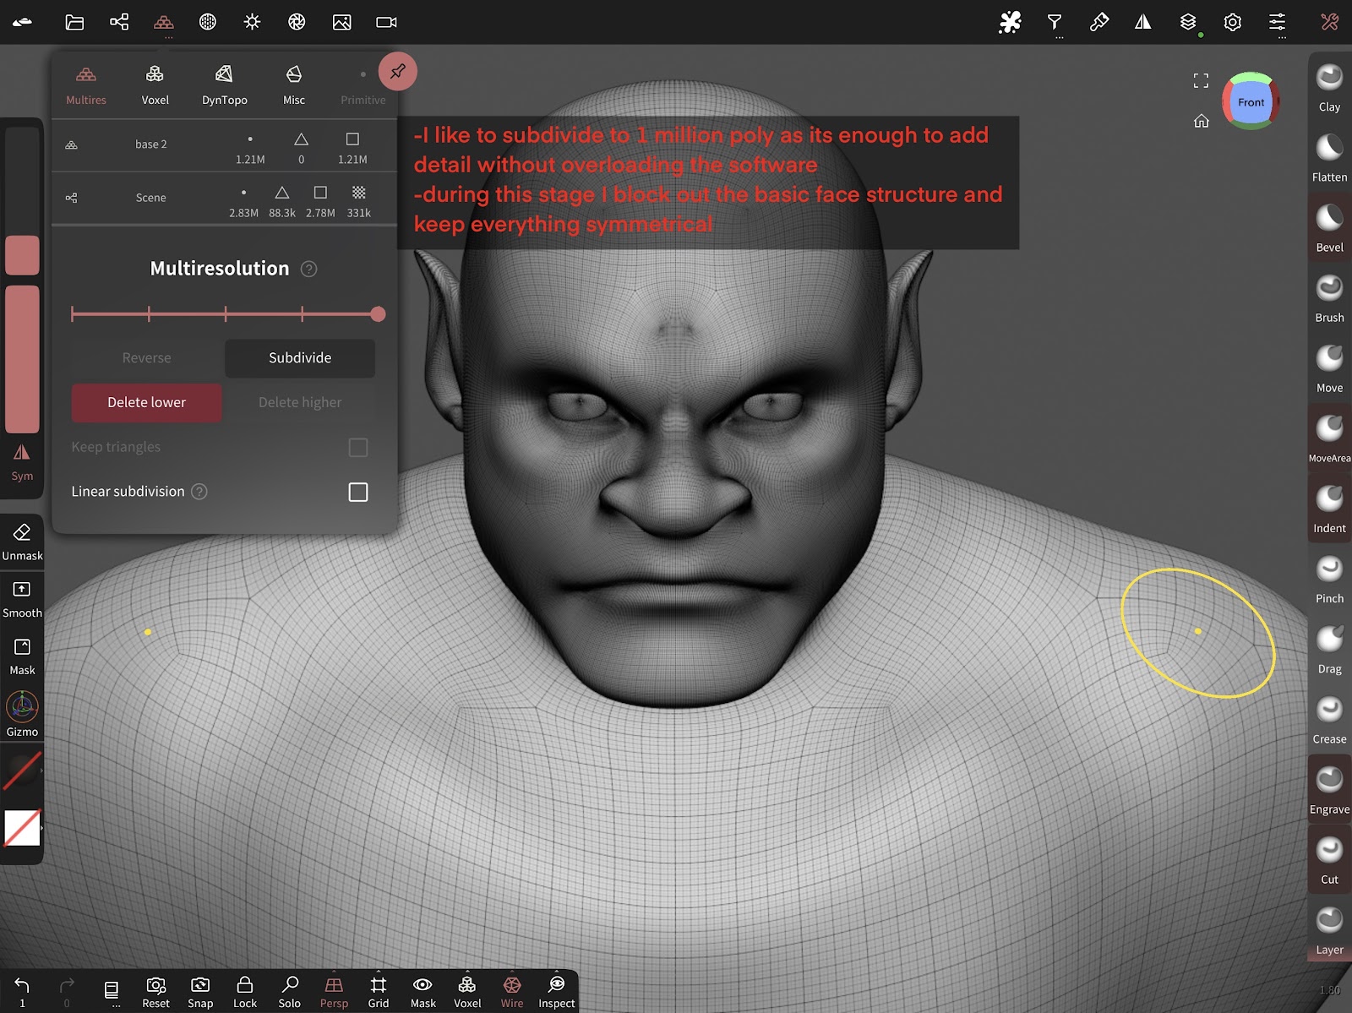Undo the last action
Image resolution: width=1352 pixels, height=1013 pixels.
(22, 991)
